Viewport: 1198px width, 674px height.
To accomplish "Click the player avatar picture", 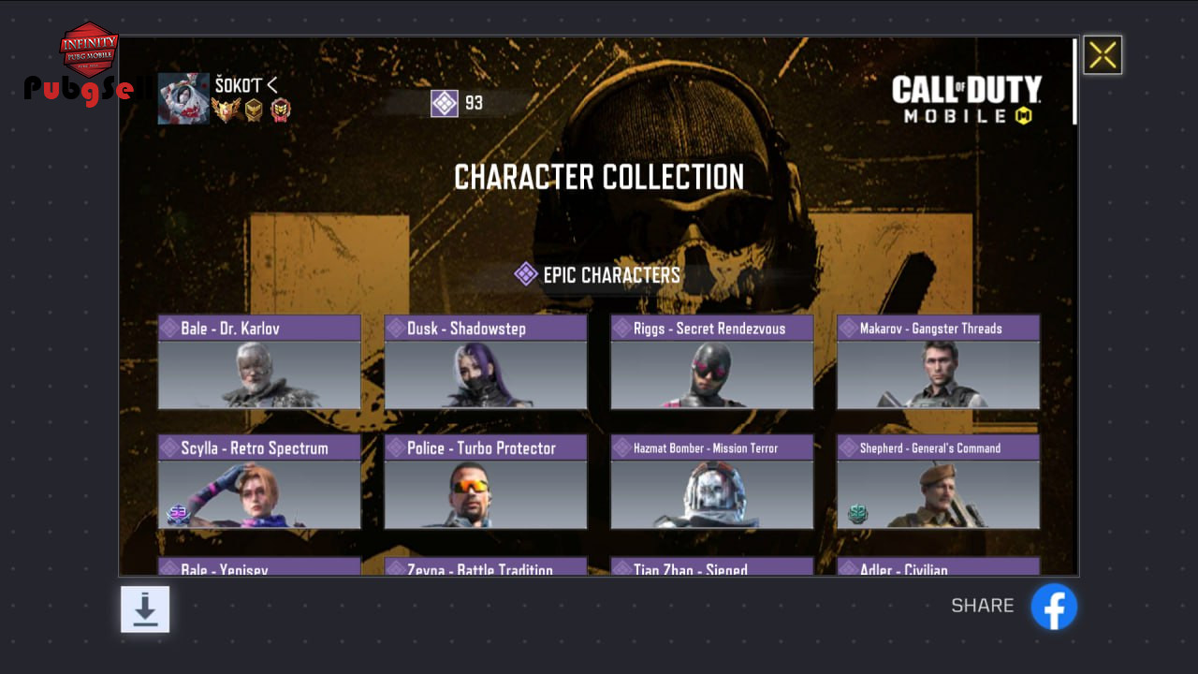I will (x=183, y=98).
